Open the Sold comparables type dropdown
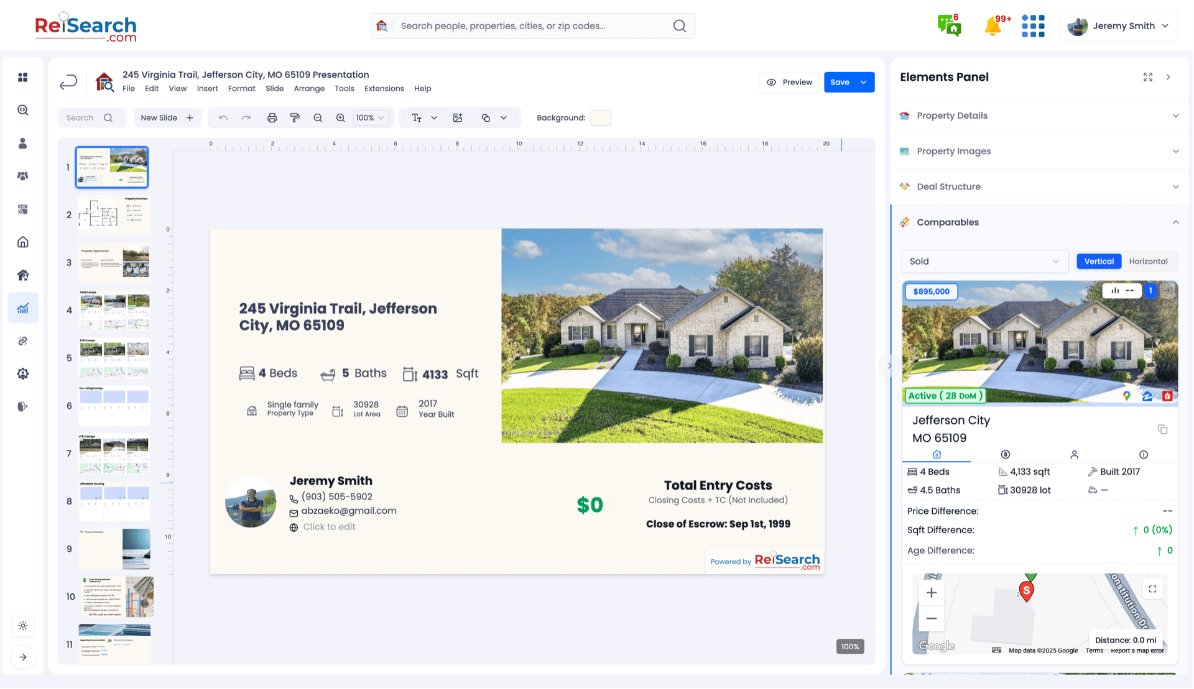 [985, 262]
